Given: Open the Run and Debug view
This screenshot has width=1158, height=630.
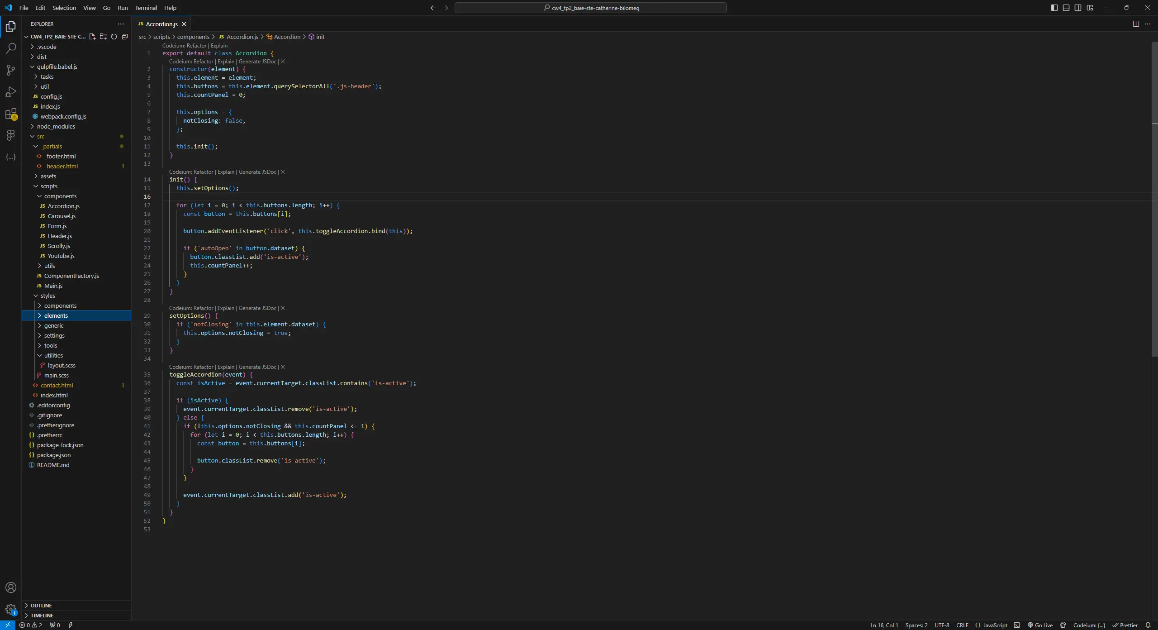Looking at the screenshot, I should pyautogui.click(x=10, y=92).
